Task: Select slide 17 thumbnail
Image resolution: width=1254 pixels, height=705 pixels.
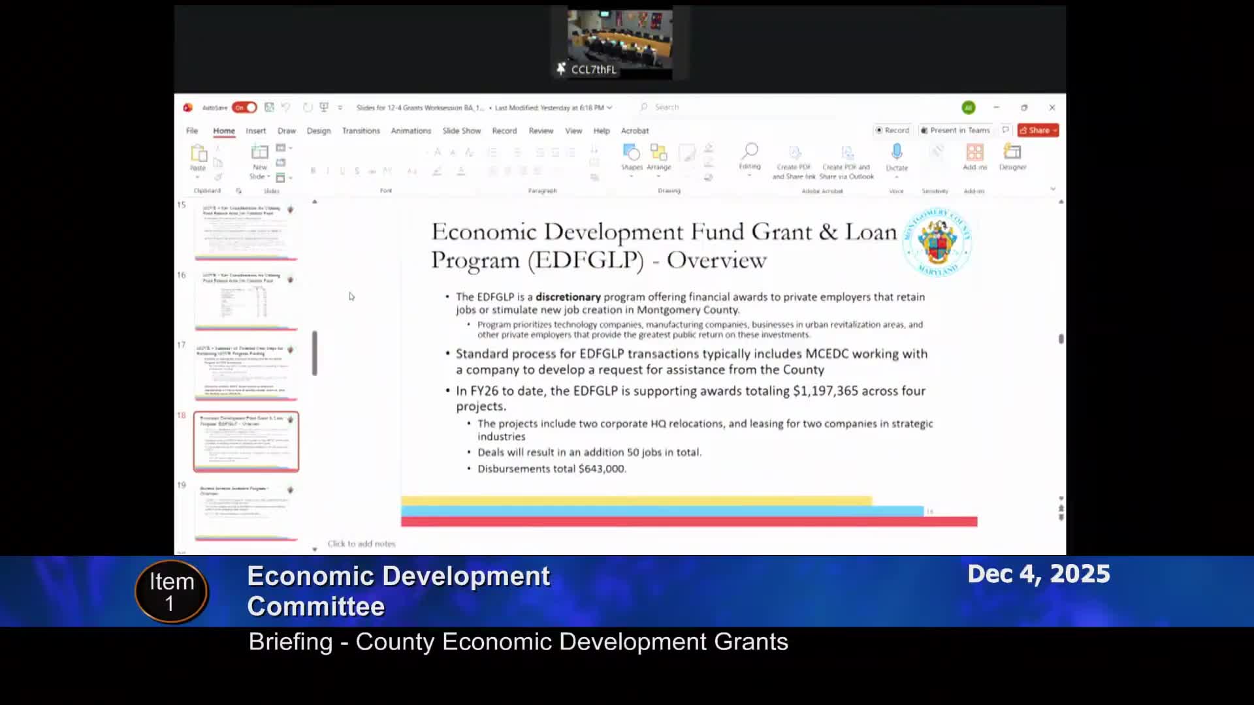Action: click(x=246, y=369)
